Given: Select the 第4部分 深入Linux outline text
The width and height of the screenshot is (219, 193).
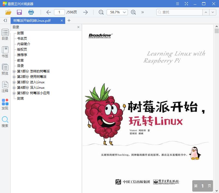Looking at the screenshot, I should point(31,88).
